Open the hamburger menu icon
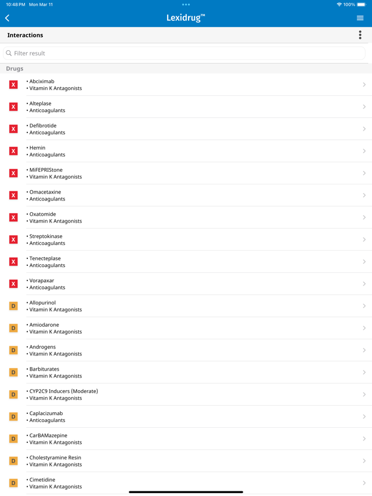 pyautogui.click(x=360, y=18)
